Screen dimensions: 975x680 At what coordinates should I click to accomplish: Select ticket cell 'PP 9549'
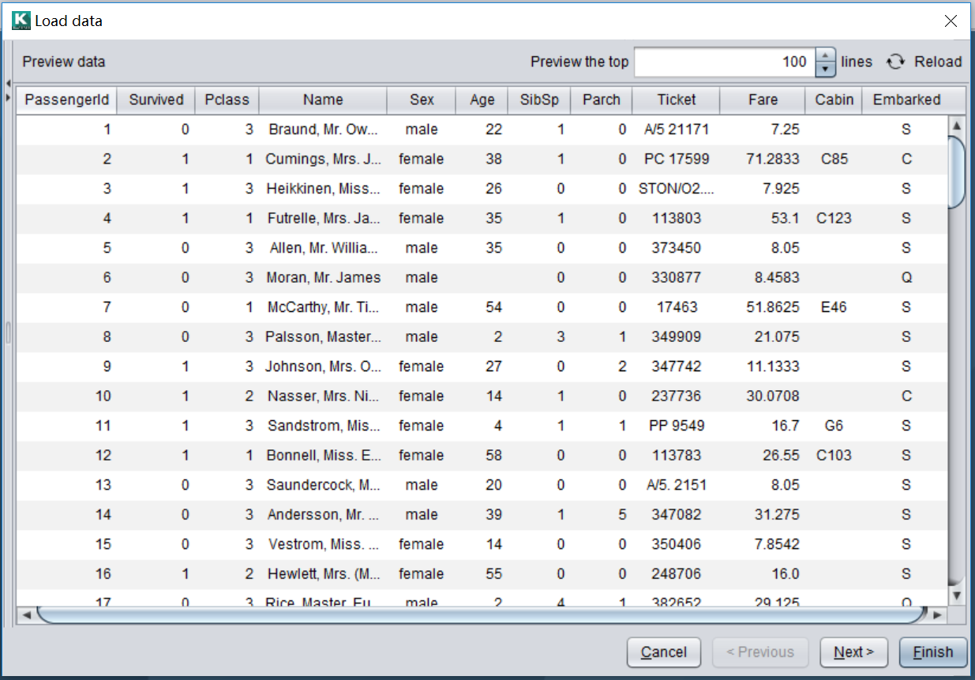(677, 426)
